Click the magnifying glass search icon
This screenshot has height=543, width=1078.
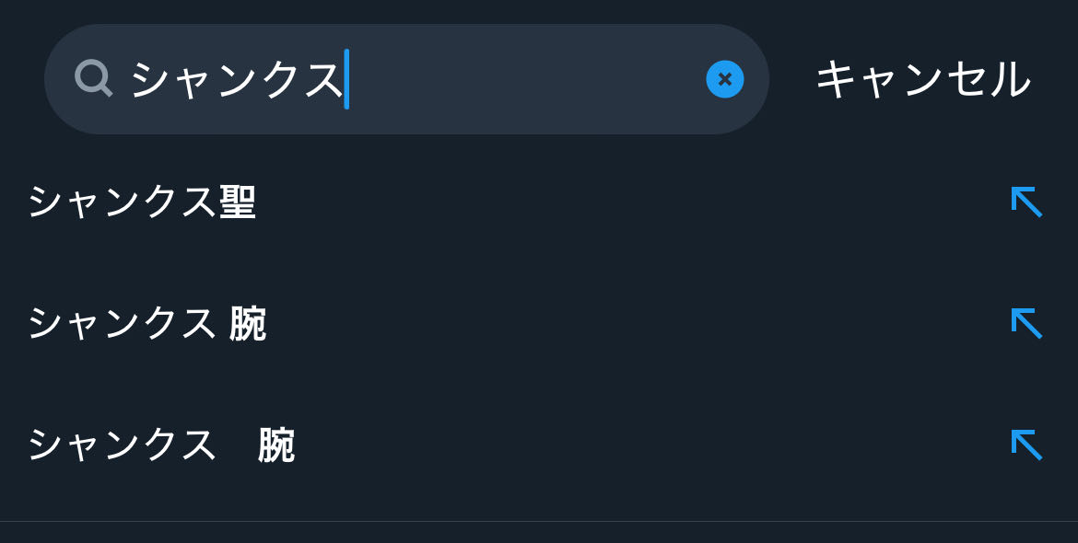(93, 78)
